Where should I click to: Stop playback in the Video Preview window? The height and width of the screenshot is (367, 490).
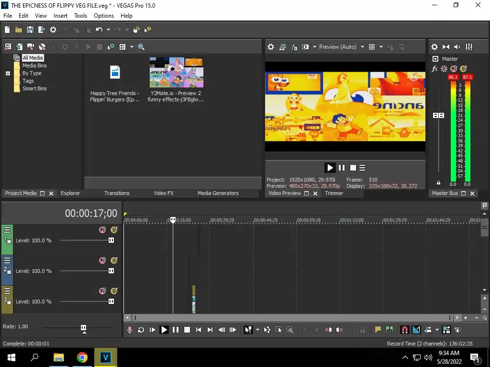(353, 168)
